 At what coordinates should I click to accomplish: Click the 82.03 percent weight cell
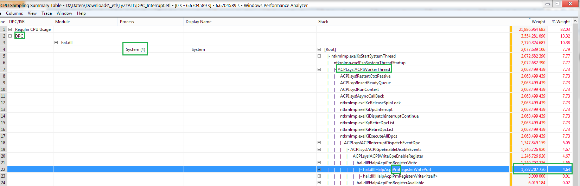point(565,29)
